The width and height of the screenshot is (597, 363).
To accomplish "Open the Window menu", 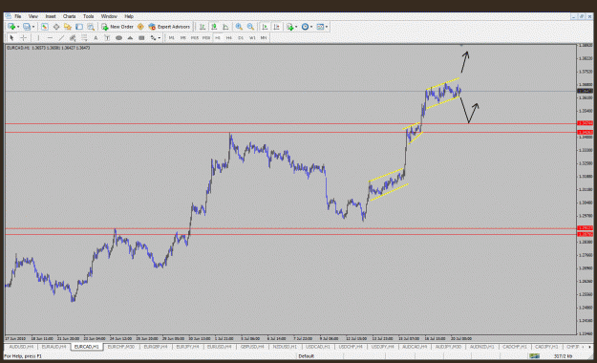I will 109,16.
